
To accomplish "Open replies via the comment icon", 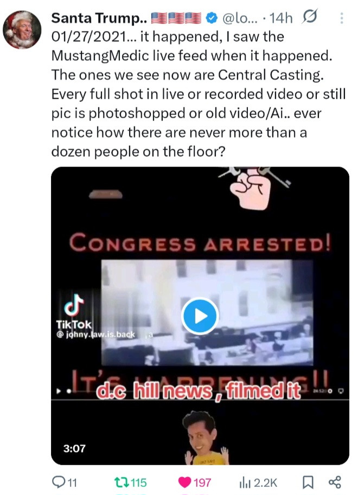I will [59, 482].
